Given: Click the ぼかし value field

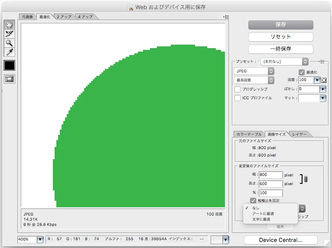Looking at the screenshot, I should click(x=309, y=89).
